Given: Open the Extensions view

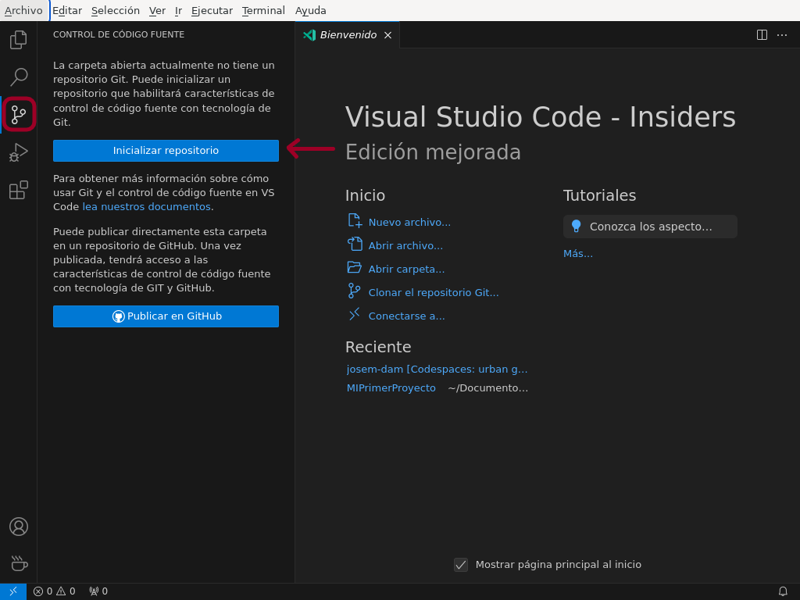Looking at the screenshot, I should click(x=19, y=190).
